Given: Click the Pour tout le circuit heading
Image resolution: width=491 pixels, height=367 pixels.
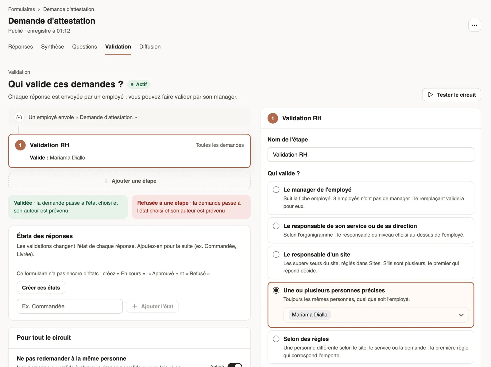Looking at the screenshot, I should (x=44, y=338).
